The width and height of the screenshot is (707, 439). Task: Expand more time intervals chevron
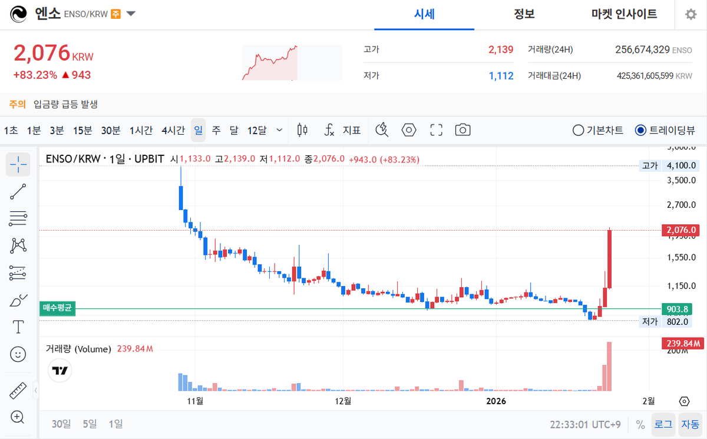click(279, 130)
